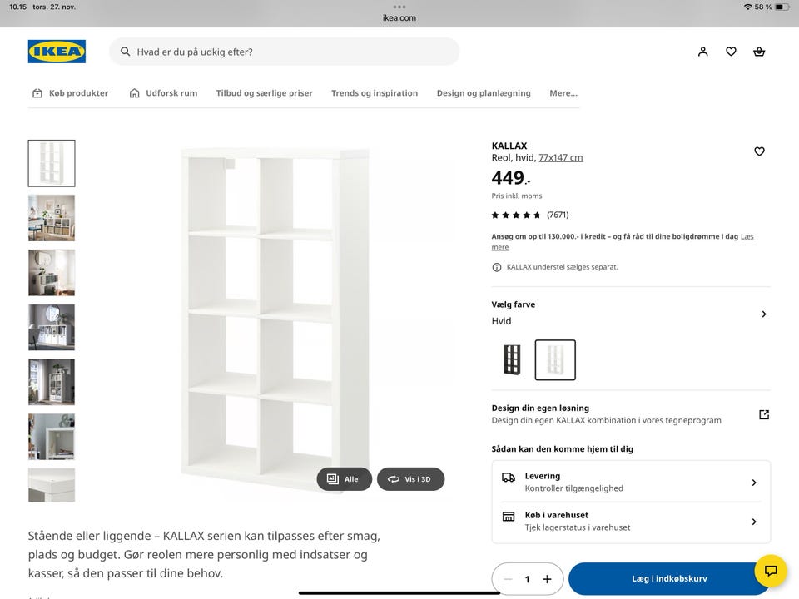Open the yellow chat support button

pos(771,571)
